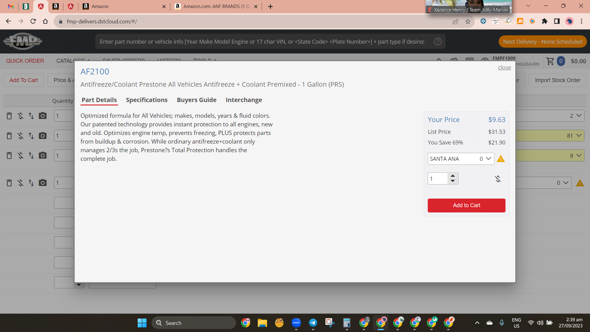
Task: Switch to the Part Details tab
Action: coord(99,100)
